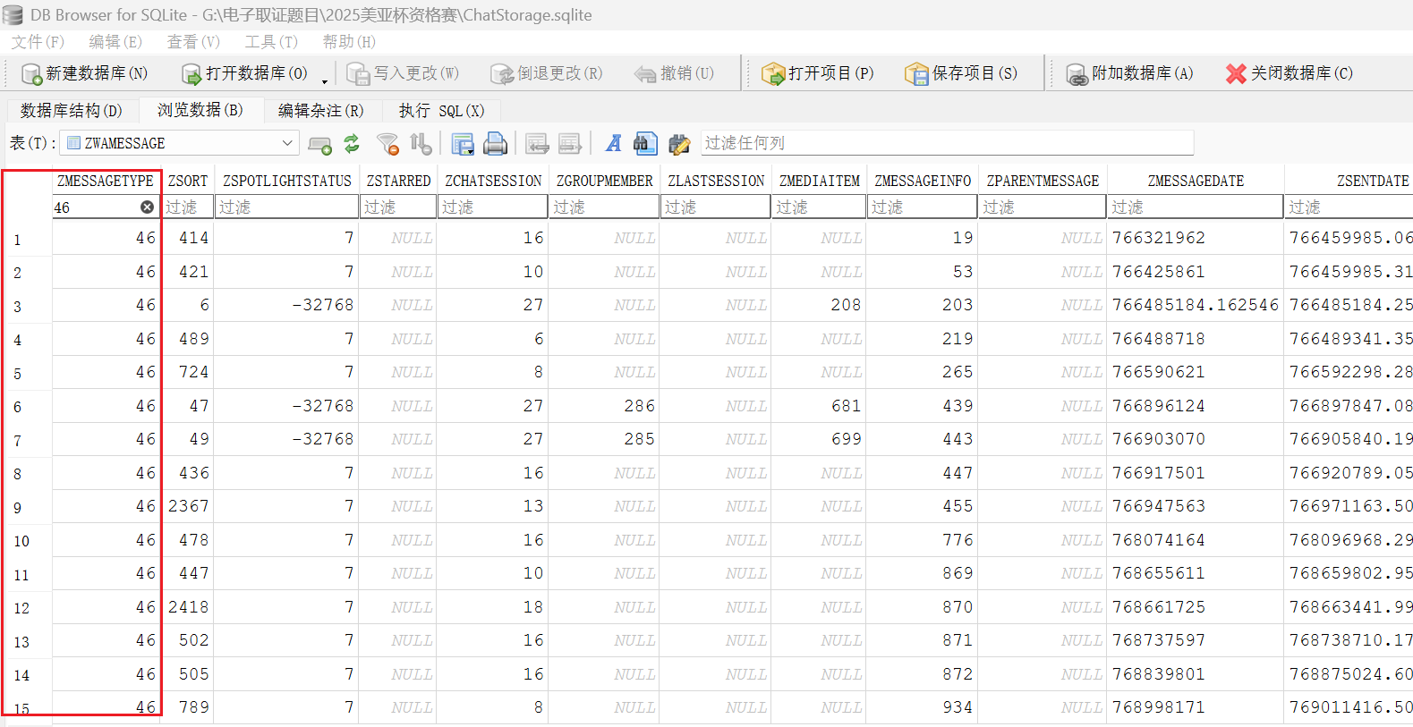
Task: Click the save table view icon
Action: tap(463, 144)
